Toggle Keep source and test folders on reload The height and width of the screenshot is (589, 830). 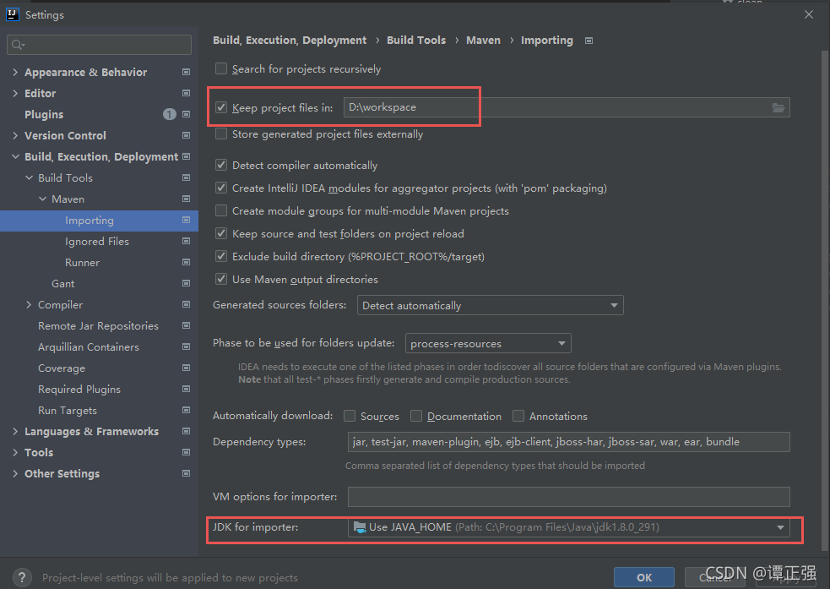[x=221, y=233]
